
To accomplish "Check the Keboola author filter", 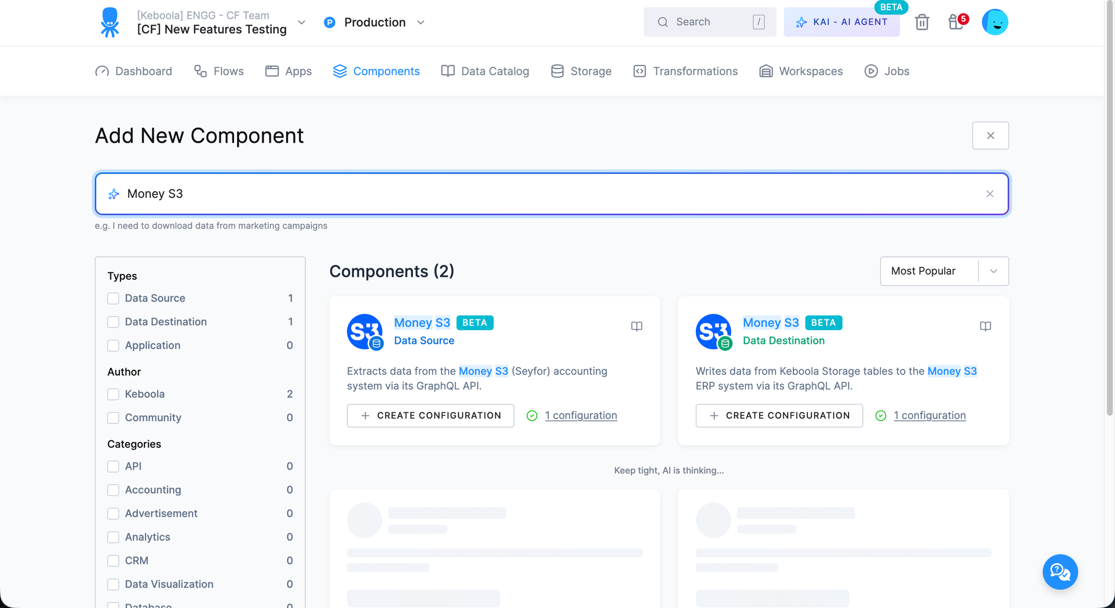I will tap(113, 395).
